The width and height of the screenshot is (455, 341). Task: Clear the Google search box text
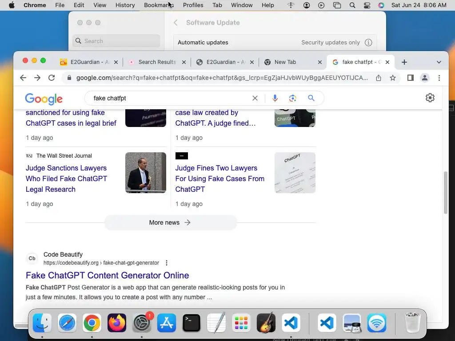[255, 98]
